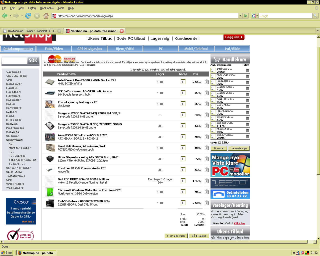Select the Datakomponenter category tab
Screen dimensions: 320x256
point(18,49)
